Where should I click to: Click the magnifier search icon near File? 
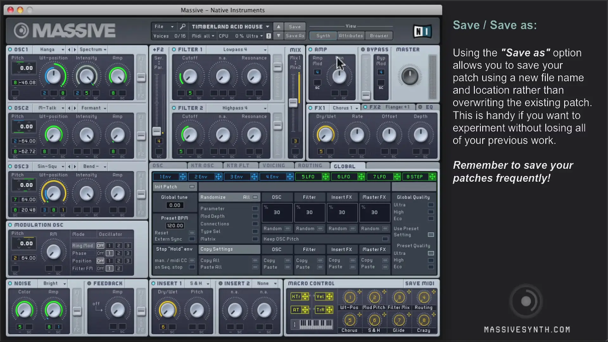tap(182, 27)
